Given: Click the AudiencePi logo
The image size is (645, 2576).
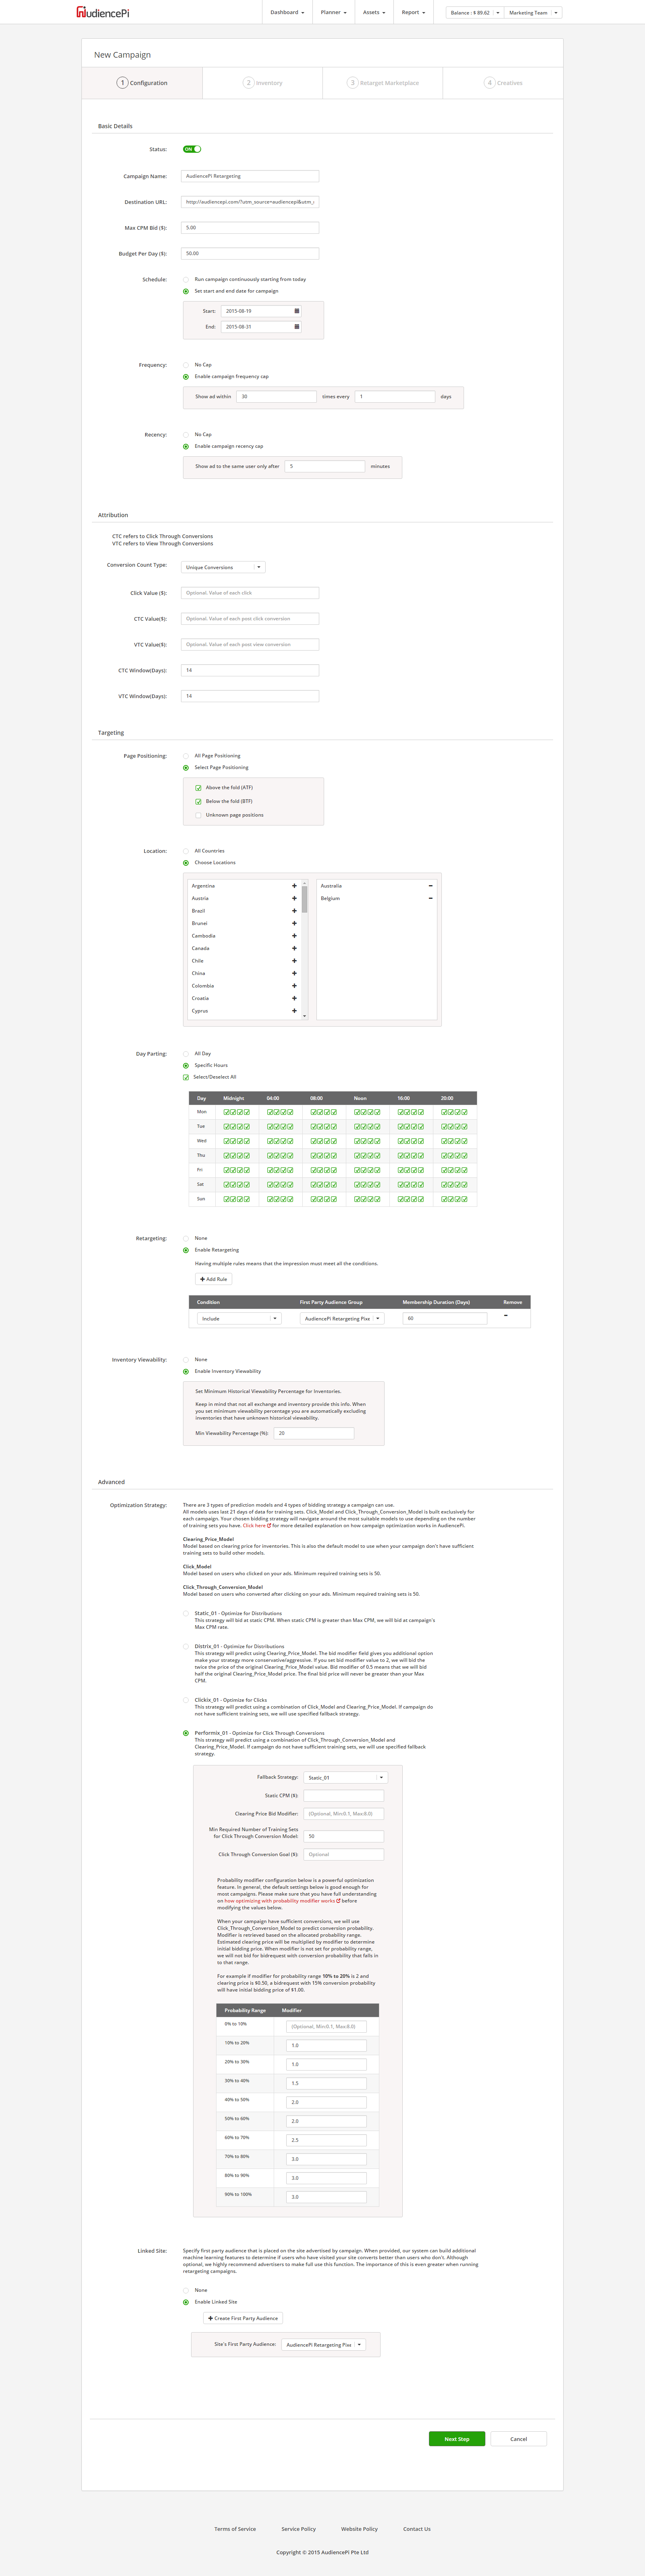Looking at the screenshot, I should coord(103,13).
